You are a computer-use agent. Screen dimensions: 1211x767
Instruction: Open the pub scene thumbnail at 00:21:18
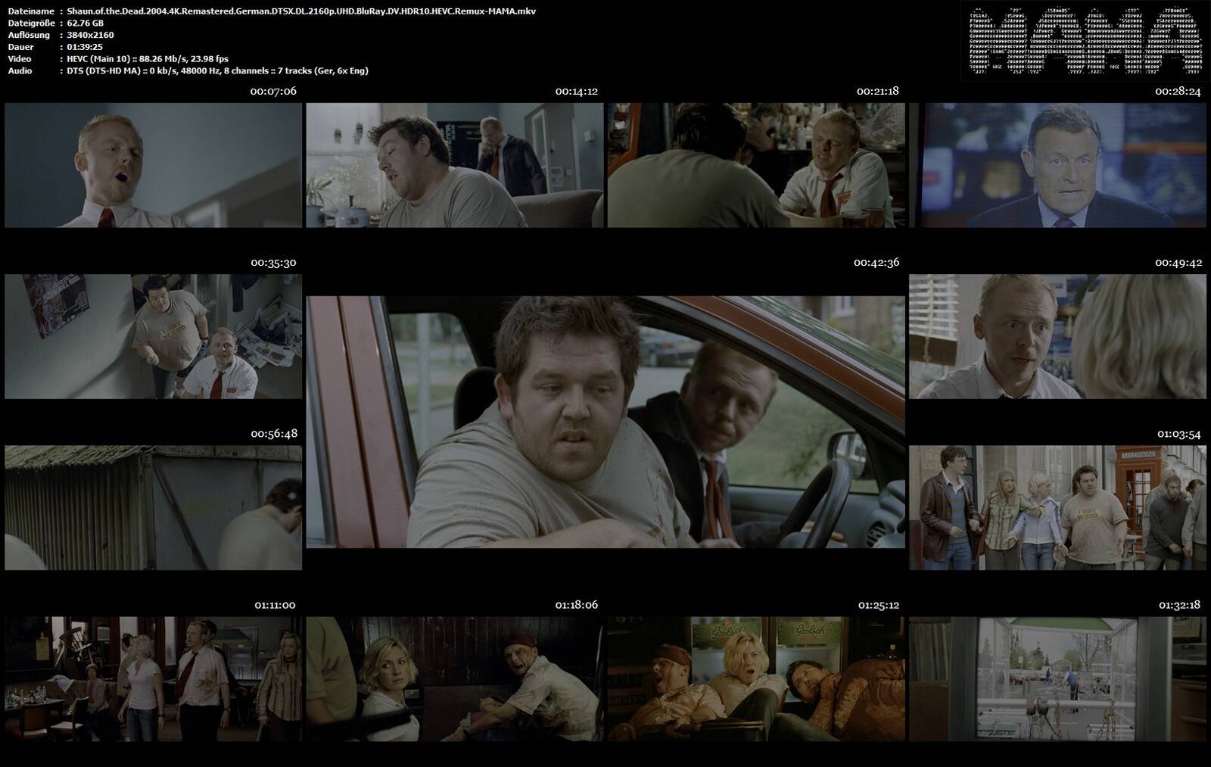tap(756, 165)
